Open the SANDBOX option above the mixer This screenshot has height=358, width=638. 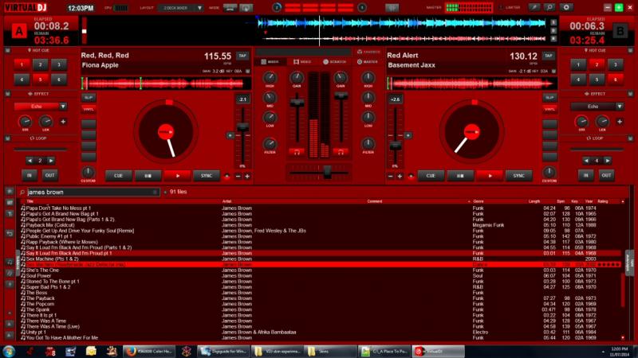pos(368,52)
